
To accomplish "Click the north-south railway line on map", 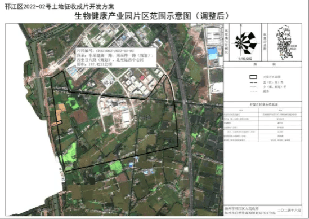I will tap(183, 119).
